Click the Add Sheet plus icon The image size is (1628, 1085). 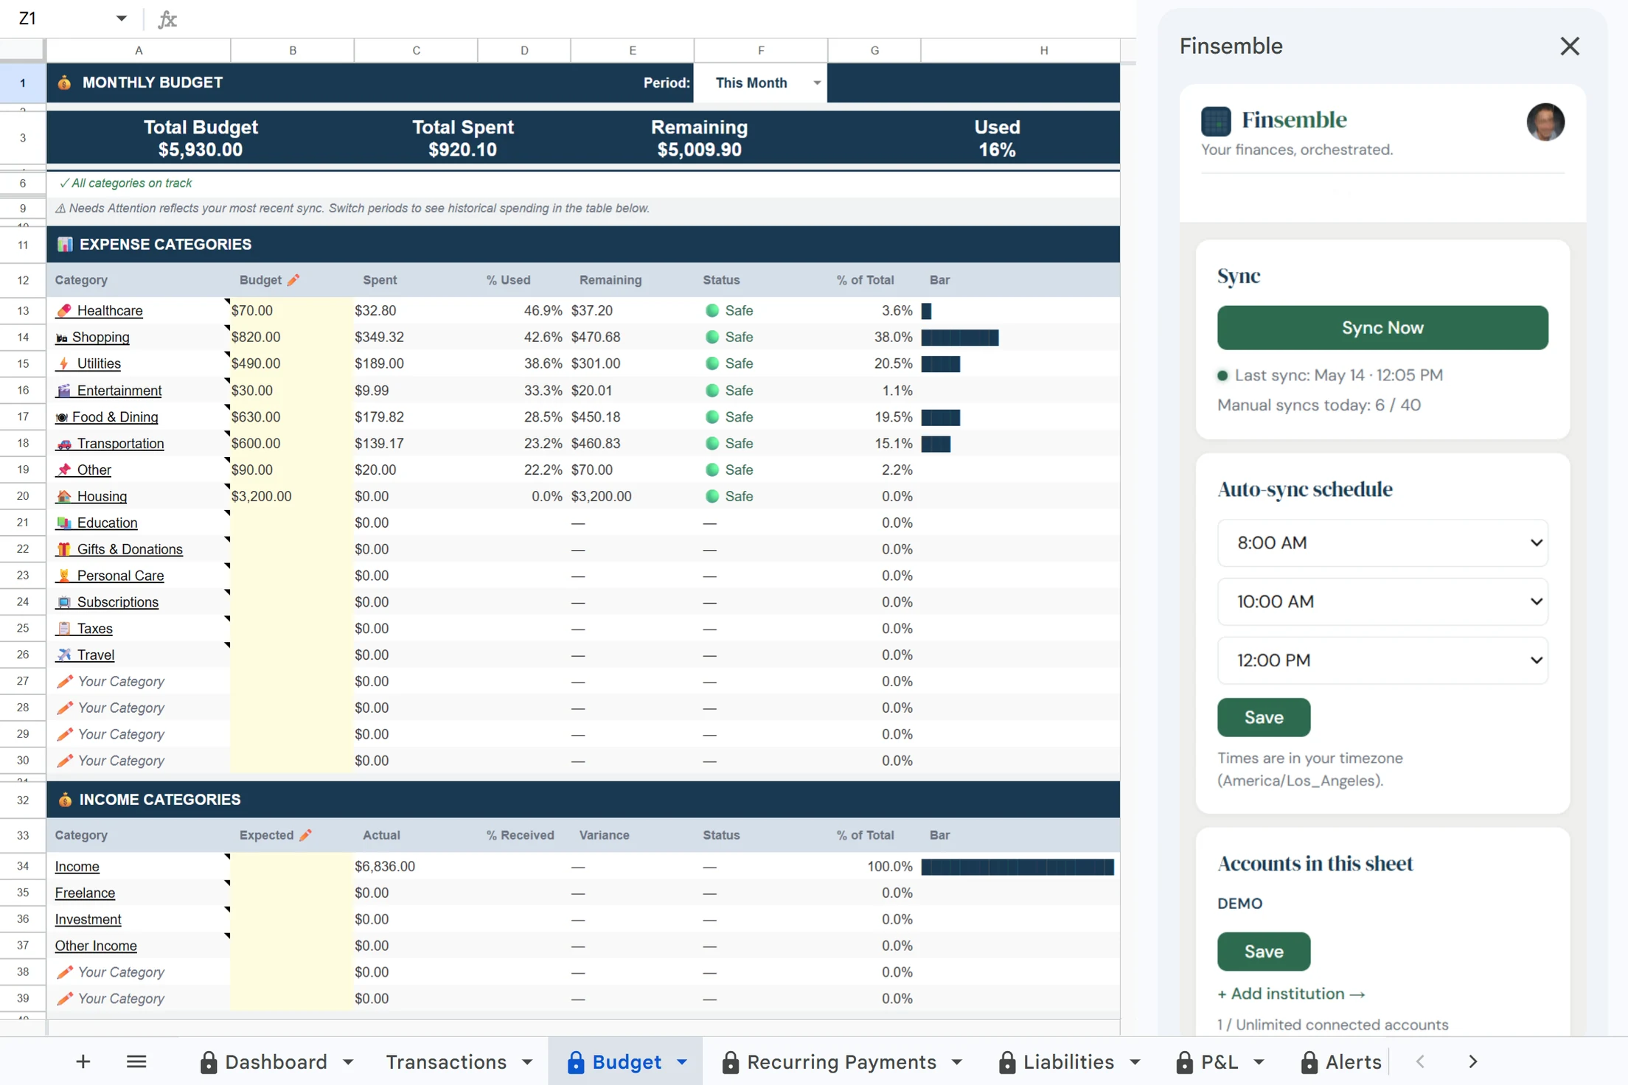[83, 1061]
